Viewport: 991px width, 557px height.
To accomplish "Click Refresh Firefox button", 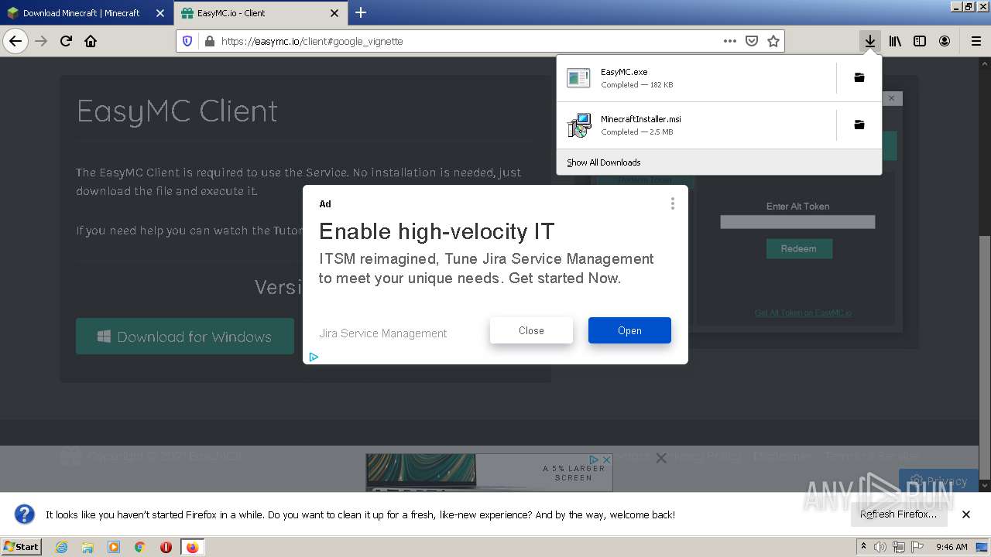I will tap(898, 514).
